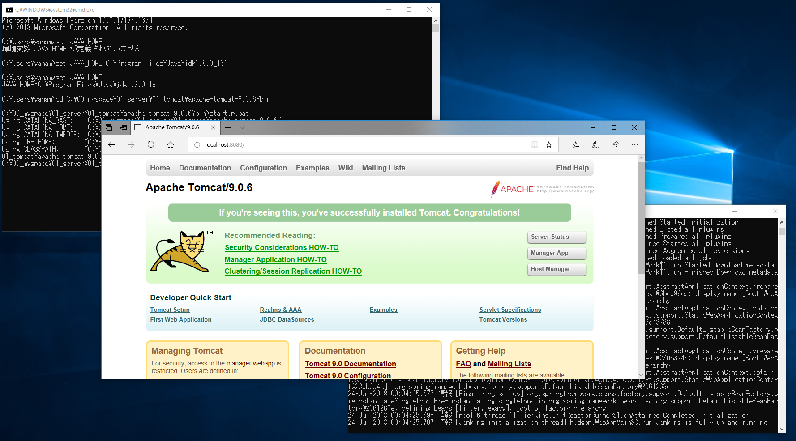Open the First Web Application link
Viewport: 796px width, 441px height.
tap(181, 319)
